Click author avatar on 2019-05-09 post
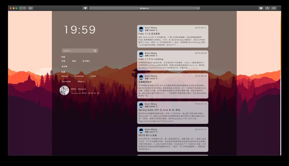Viewport: 289px width, 166px height. tap(141, 54)
